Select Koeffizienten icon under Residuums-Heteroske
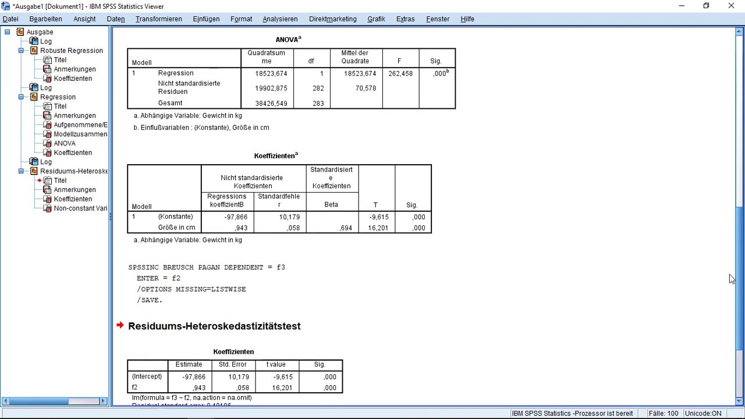The height and width of the screenshot is (419, 745). click(x=48, y=199)
